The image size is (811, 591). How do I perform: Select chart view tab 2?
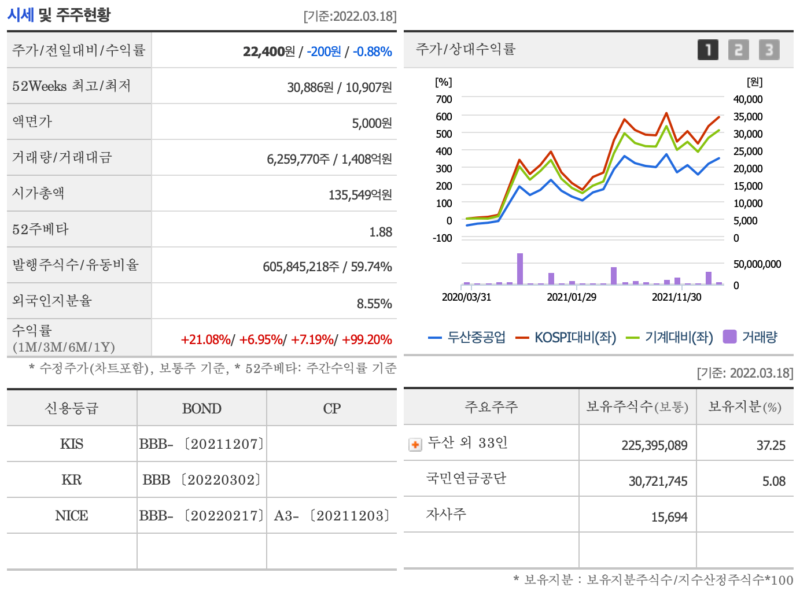pyautogui.click(x=738, y=50)
